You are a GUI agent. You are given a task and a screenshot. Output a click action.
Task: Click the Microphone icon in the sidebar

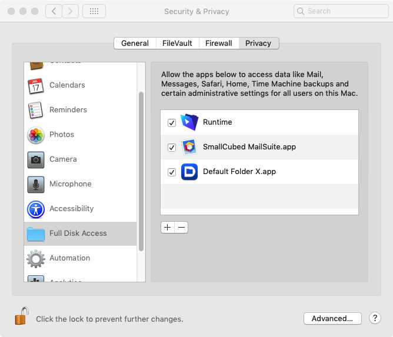(x=36, y=185)
